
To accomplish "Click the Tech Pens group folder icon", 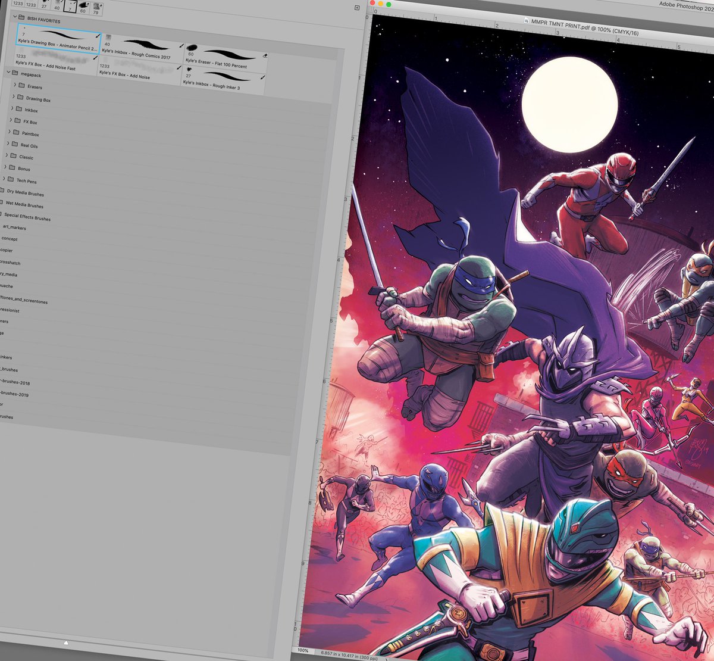I will tap(11, 179).
